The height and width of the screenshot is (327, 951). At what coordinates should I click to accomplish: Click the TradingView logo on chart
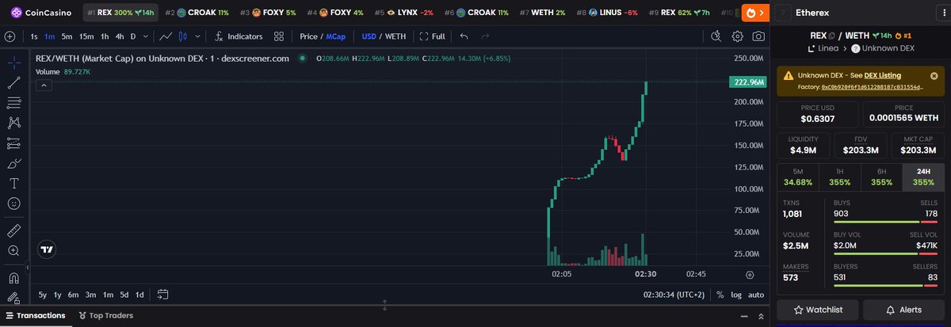[48, 249]
